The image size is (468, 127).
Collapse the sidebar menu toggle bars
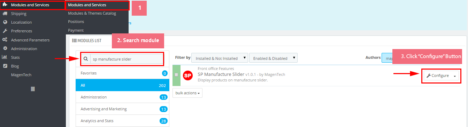point(33,89)
